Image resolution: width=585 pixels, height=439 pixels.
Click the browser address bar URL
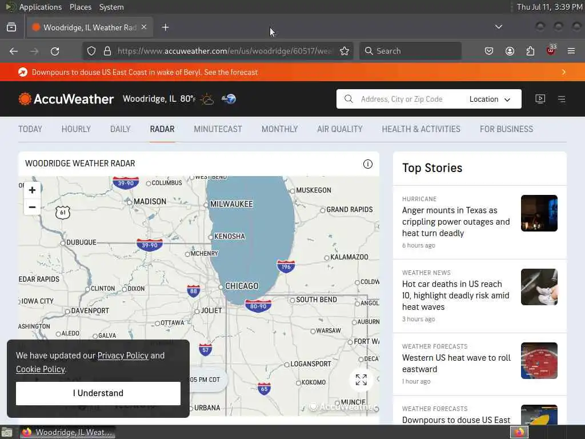point(224,51)
